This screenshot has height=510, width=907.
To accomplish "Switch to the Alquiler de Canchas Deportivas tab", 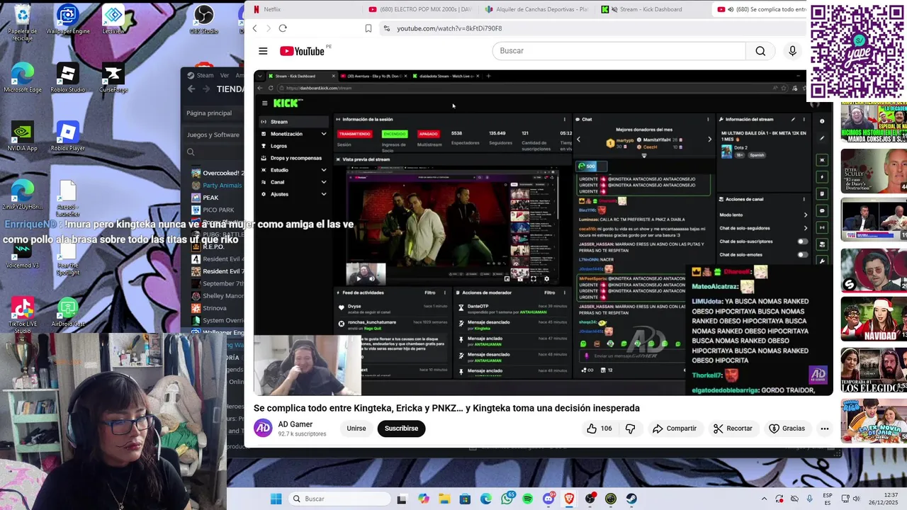I will [537, 9].
